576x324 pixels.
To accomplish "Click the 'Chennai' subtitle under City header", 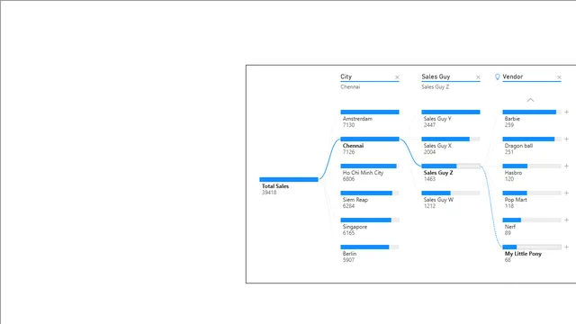I will pyautogui.click(x=350, y=86).
